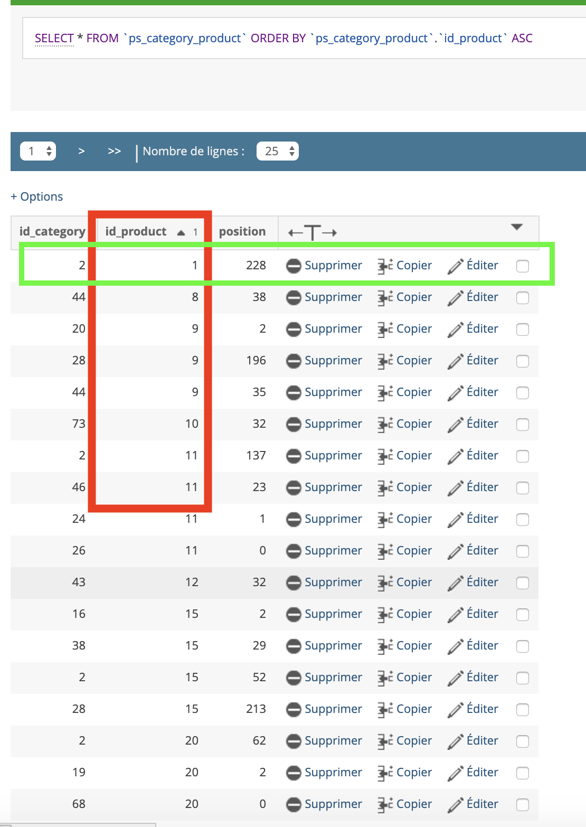This screenshot has height=827, width=586.
Task: Sort by the position column header
Action: (x=242, y=232)
